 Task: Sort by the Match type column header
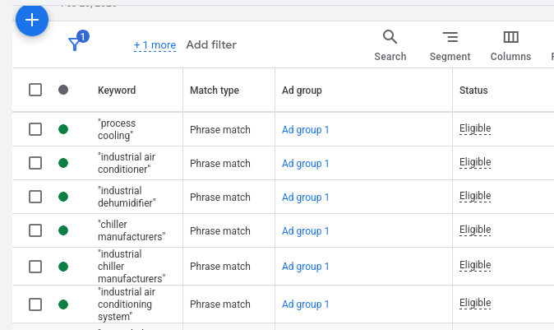coord(214,91)
